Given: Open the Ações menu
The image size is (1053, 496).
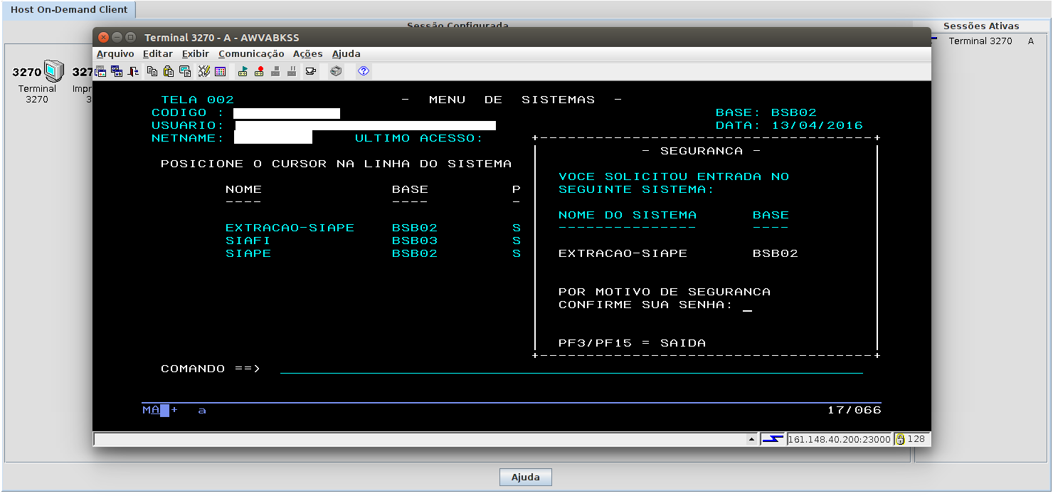Looking at the screenshot, I should click(x=308, y=54).
